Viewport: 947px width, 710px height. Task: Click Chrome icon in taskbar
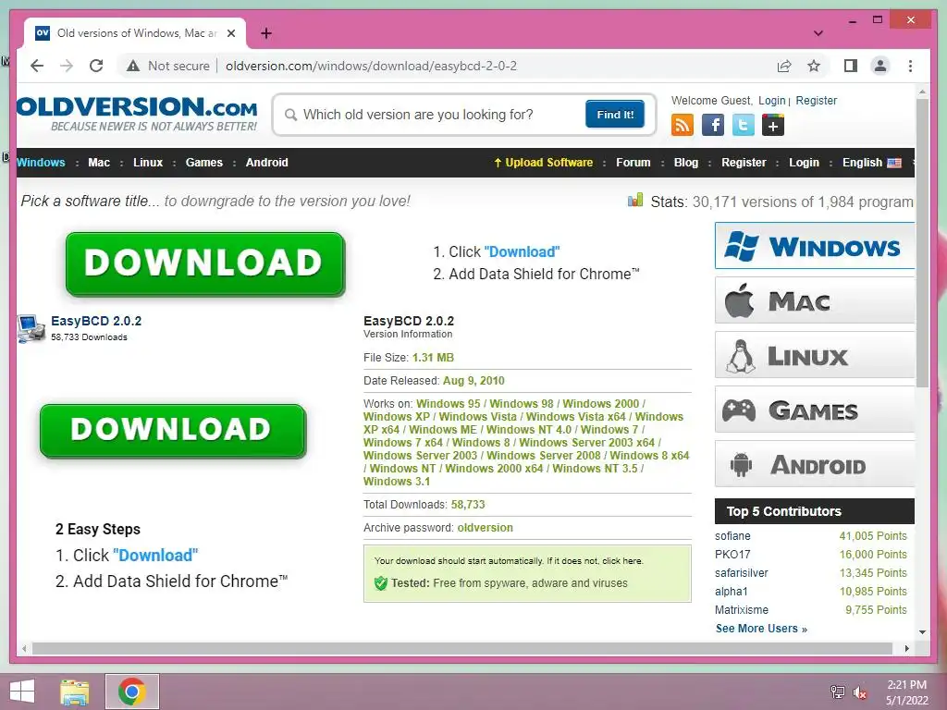pyautogui.click(x=132, y=692)
